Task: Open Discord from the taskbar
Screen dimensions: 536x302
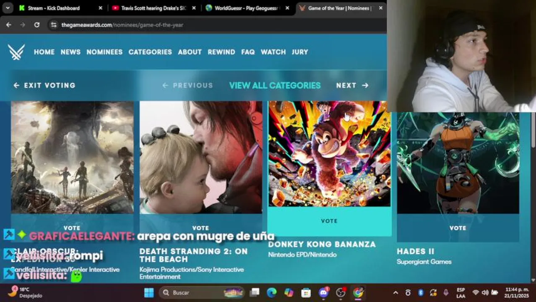Action: pos(323,293)
